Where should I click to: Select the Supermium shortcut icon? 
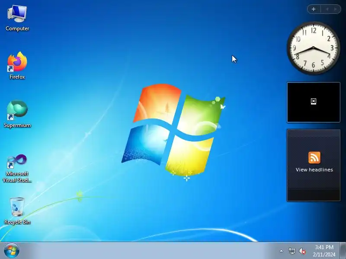pos(17,114)
